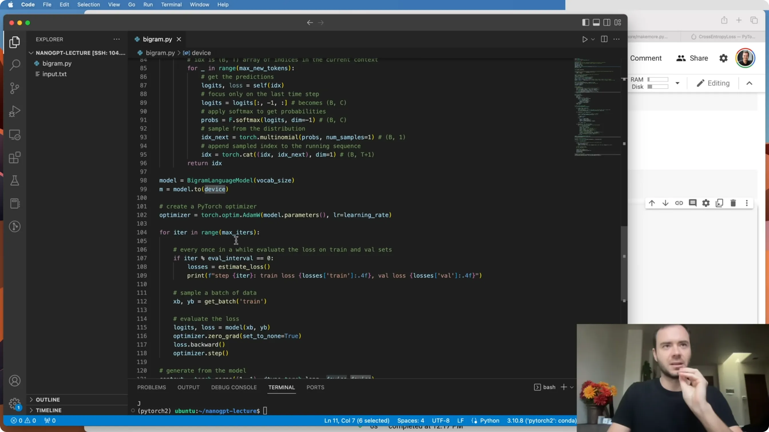Image resolution: width=769 pixels, height=432 pixels.
Task: Go back using the navigation arrow
Action: 310,23
